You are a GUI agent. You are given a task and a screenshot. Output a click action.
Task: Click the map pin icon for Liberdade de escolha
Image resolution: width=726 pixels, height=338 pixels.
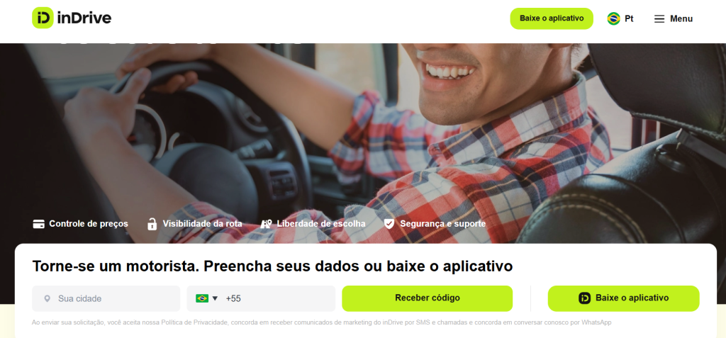[266, 224]
